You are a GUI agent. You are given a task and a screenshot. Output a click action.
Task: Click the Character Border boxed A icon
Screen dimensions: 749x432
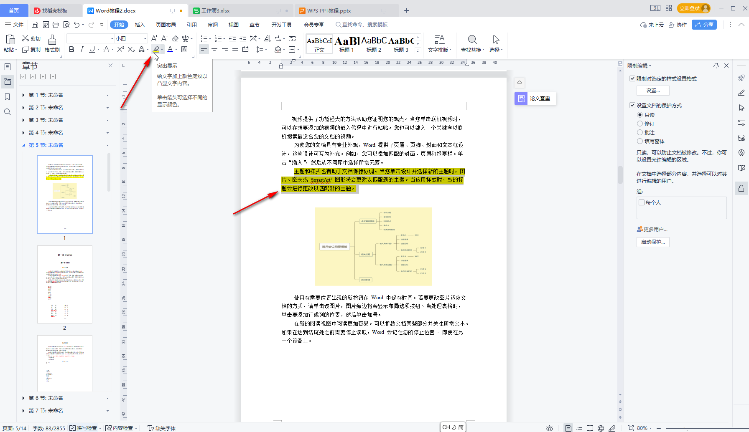coord(184,49)
